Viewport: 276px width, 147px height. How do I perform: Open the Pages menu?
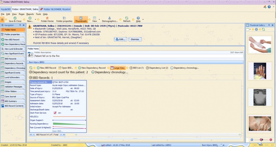pyautogui.click(x=21, y=14)
